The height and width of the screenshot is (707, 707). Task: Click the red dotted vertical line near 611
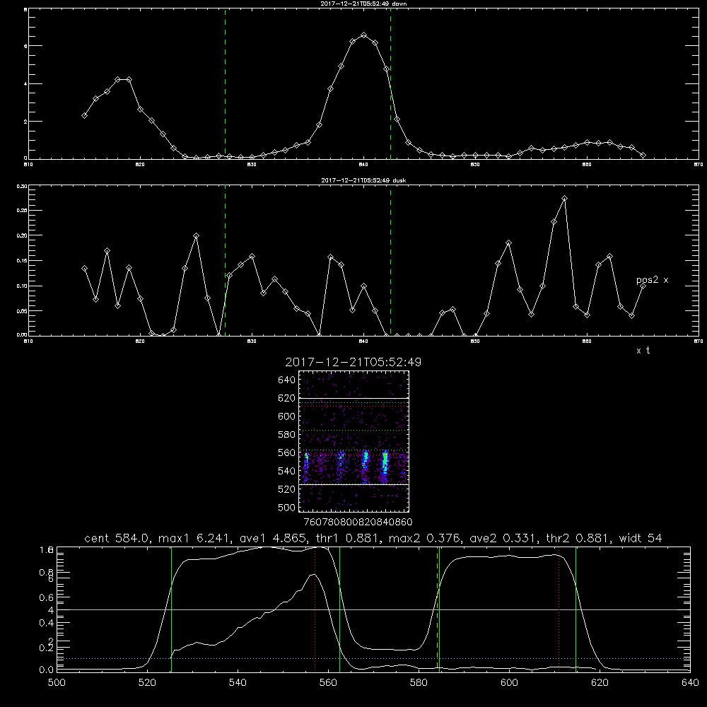tap(559, 609)
